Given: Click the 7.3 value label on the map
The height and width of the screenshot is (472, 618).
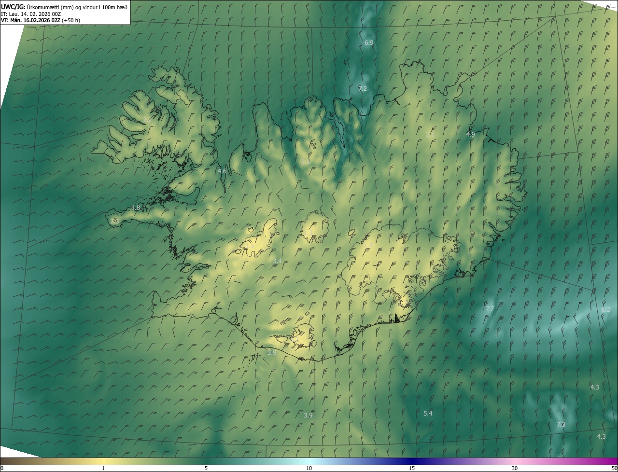Looking at the screenshot, I should click(x=561, y=425).
